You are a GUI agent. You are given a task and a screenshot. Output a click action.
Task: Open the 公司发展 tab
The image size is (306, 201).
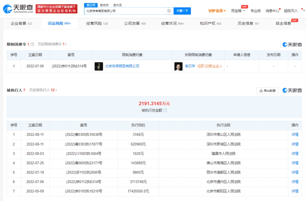135,23
